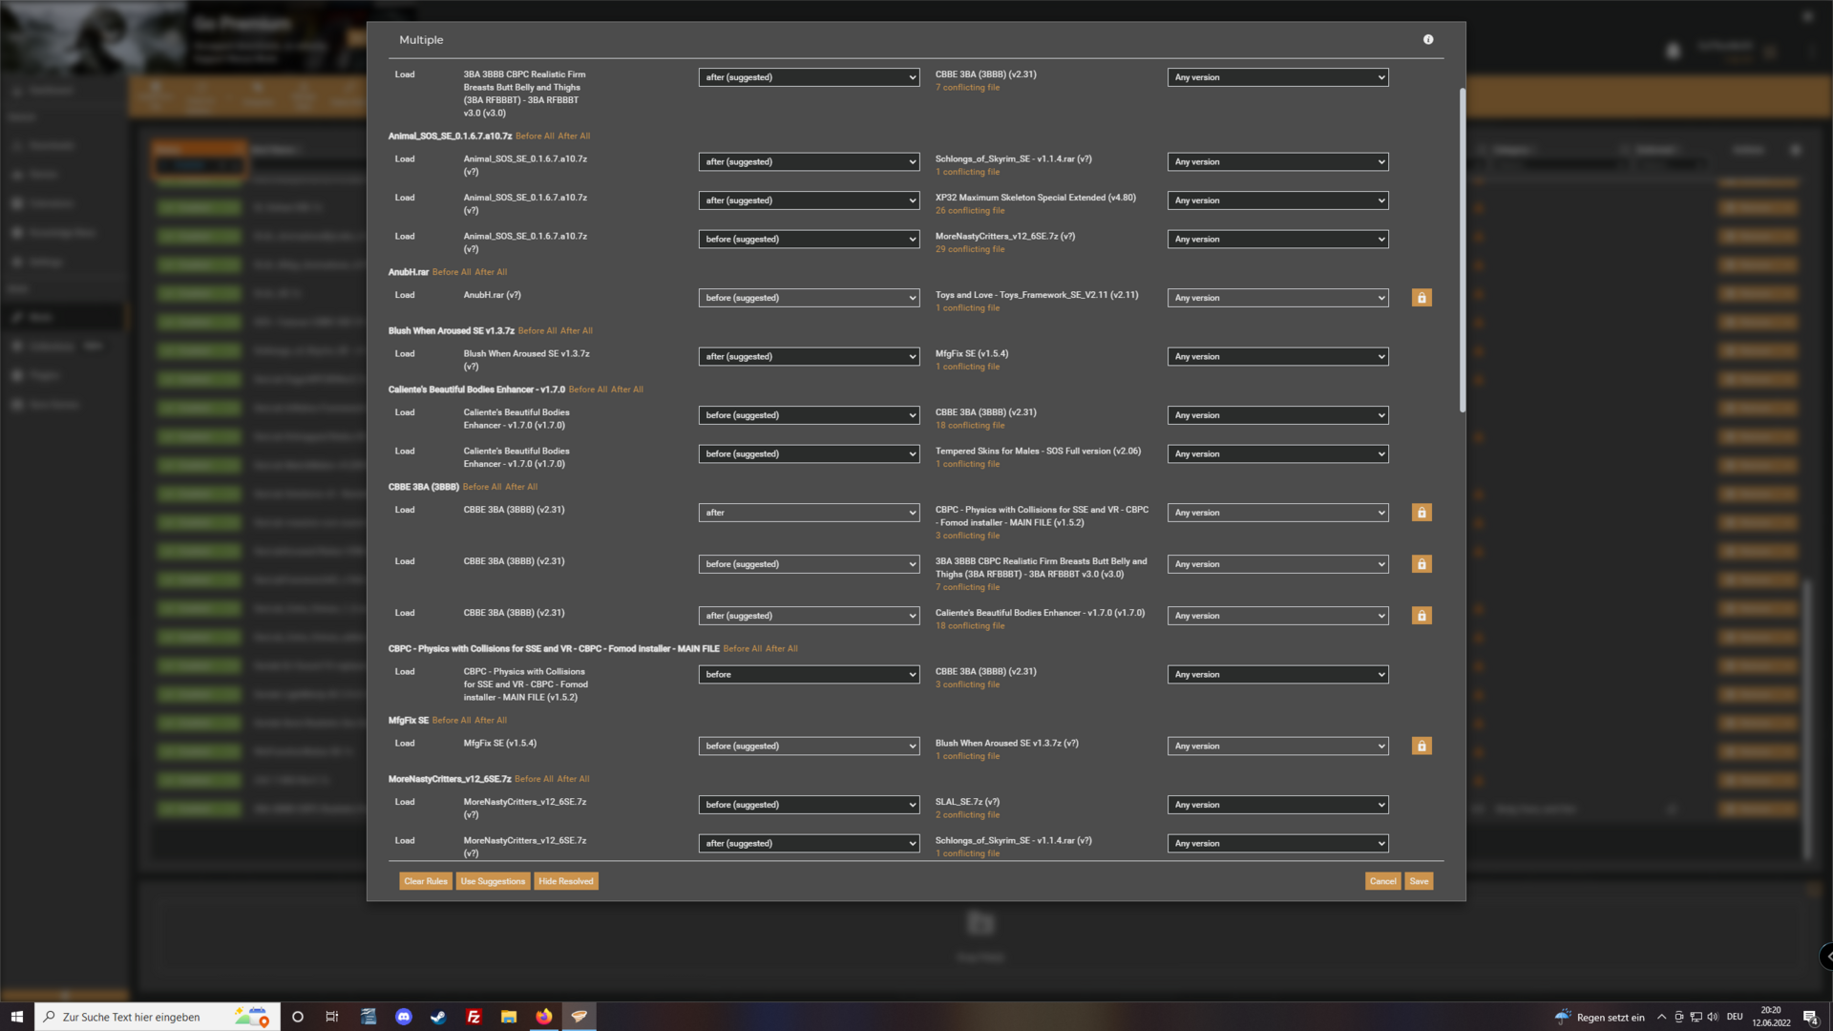This screenshot has height=1031, width=1833.
Task: Open the Windows Start menu
Action: [17, 1017]
